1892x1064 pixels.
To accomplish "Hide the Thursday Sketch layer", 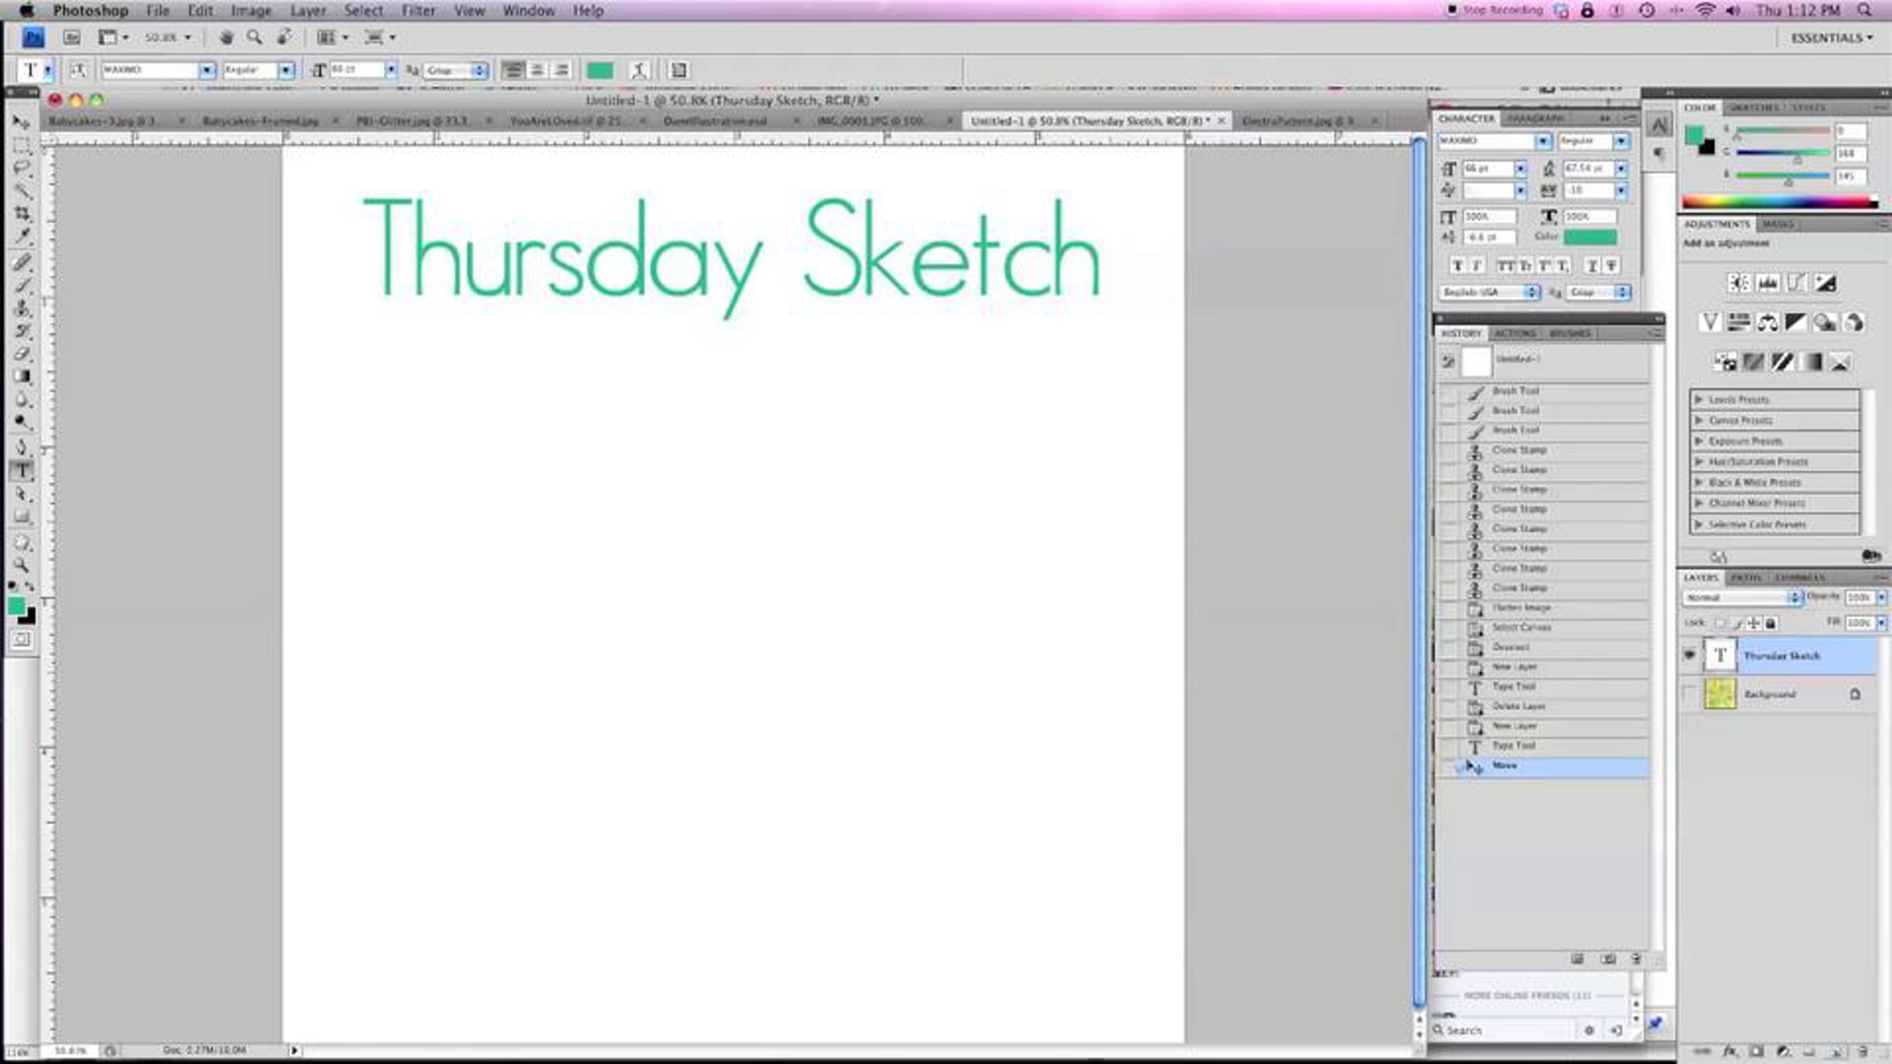I will coord(1689,655).
